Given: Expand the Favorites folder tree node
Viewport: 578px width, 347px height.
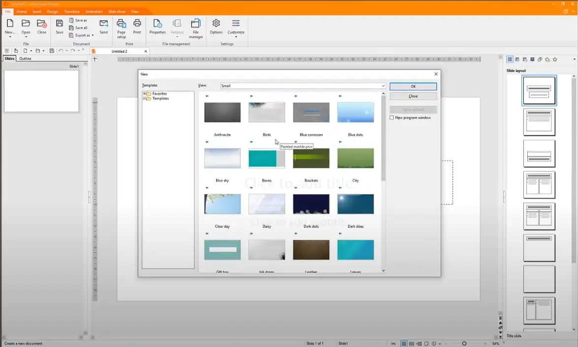Looking at the screenshot, I should [144, 94].
